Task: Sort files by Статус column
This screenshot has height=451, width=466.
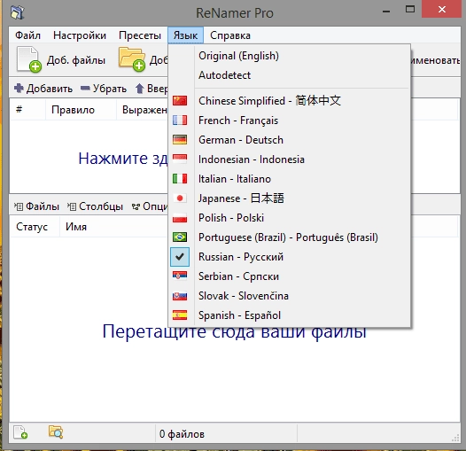Action: [35, 227]
